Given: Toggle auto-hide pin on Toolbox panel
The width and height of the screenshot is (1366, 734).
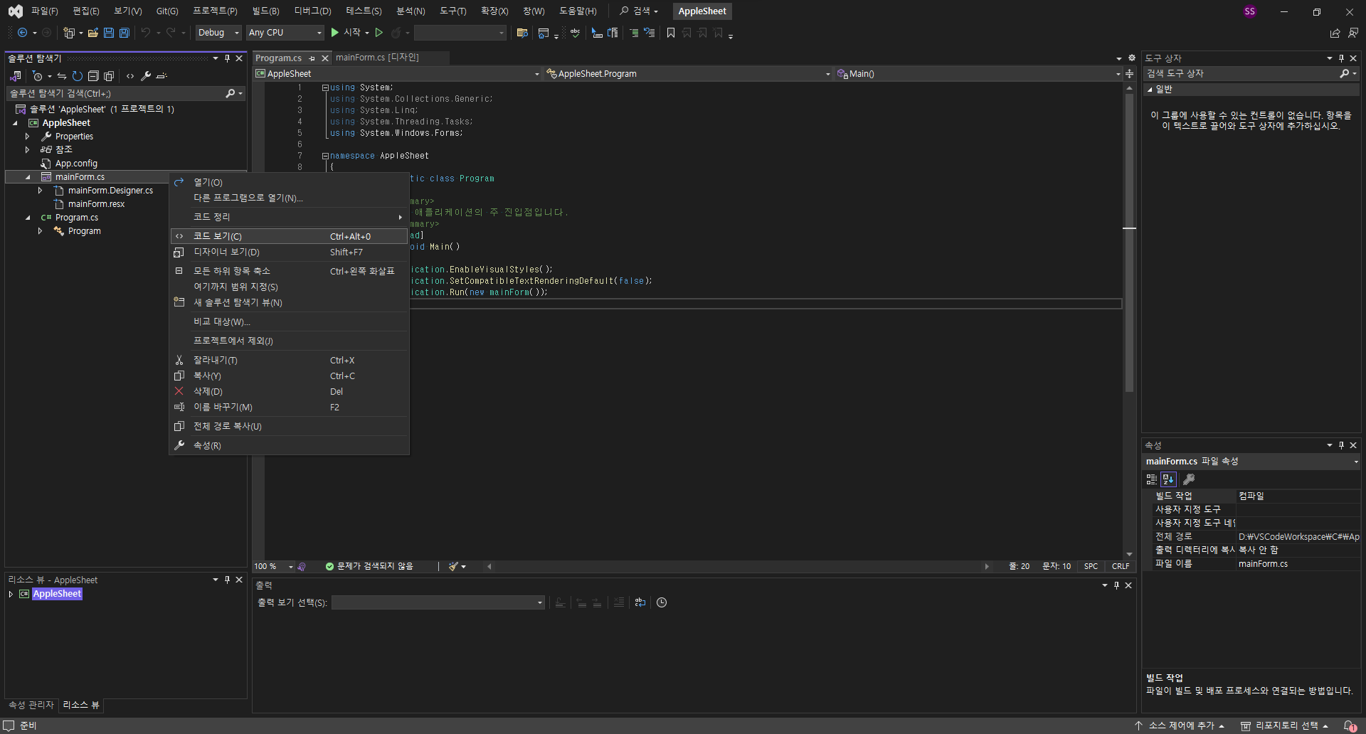Looking at the screenshot, I should (1341, 58).
